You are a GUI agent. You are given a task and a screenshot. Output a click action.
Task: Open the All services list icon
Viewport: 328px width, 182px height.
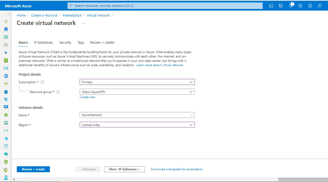coord(6,44)
